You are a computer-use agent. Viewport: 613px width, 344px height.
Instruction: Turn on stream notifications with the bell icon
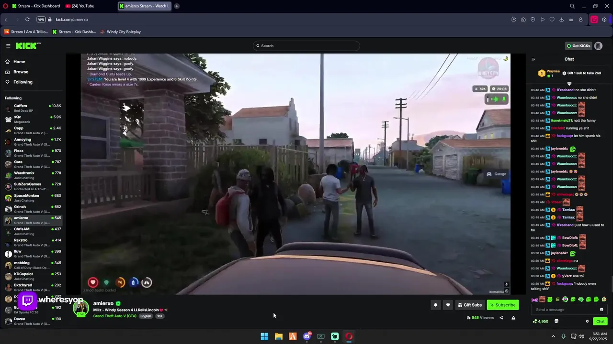(x=435, y=305)
